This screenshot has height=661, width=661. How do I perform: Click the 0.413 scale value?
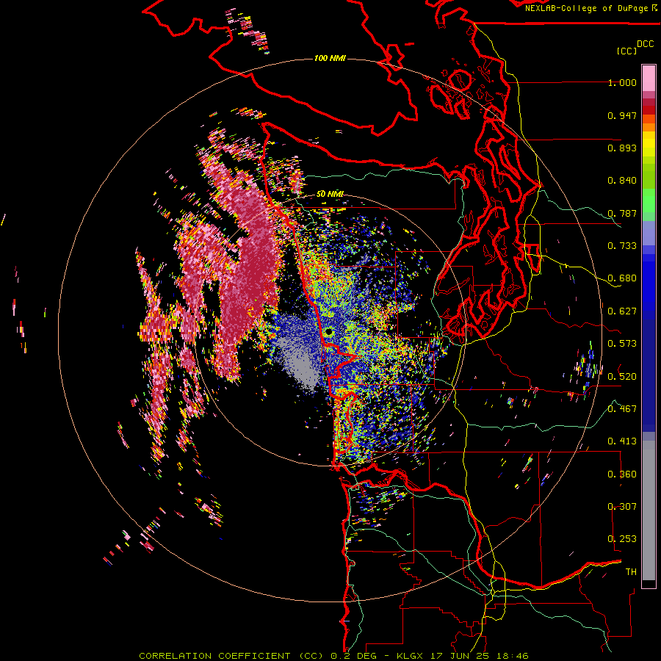pyautogui.click(x=622, y=441)
